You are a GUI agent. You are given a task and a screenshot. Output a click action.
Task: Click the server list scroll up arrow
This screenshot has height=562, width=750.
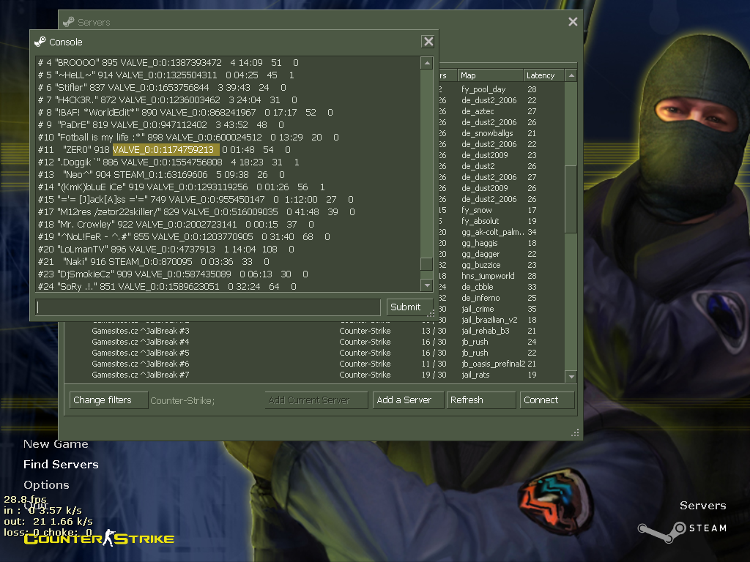click(571, 75)
